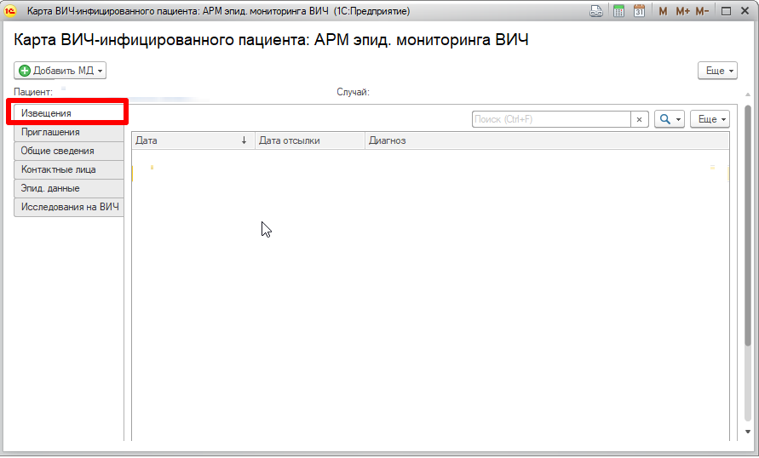Maximize the window
Image resolution: width=759 pixels, height=458 pixels.
(726, 11)
